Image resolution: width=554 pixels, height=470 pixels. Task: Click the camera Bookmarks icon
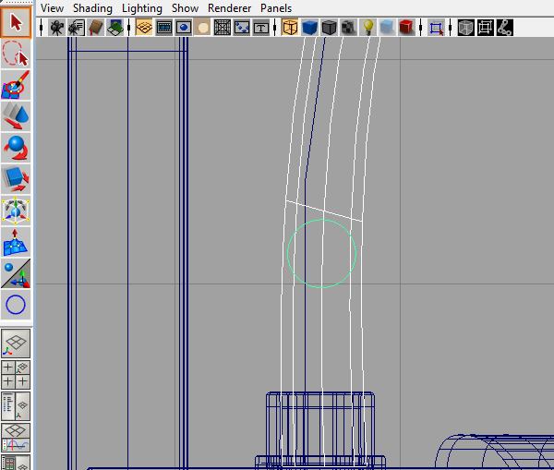click(x=96, y=28)
